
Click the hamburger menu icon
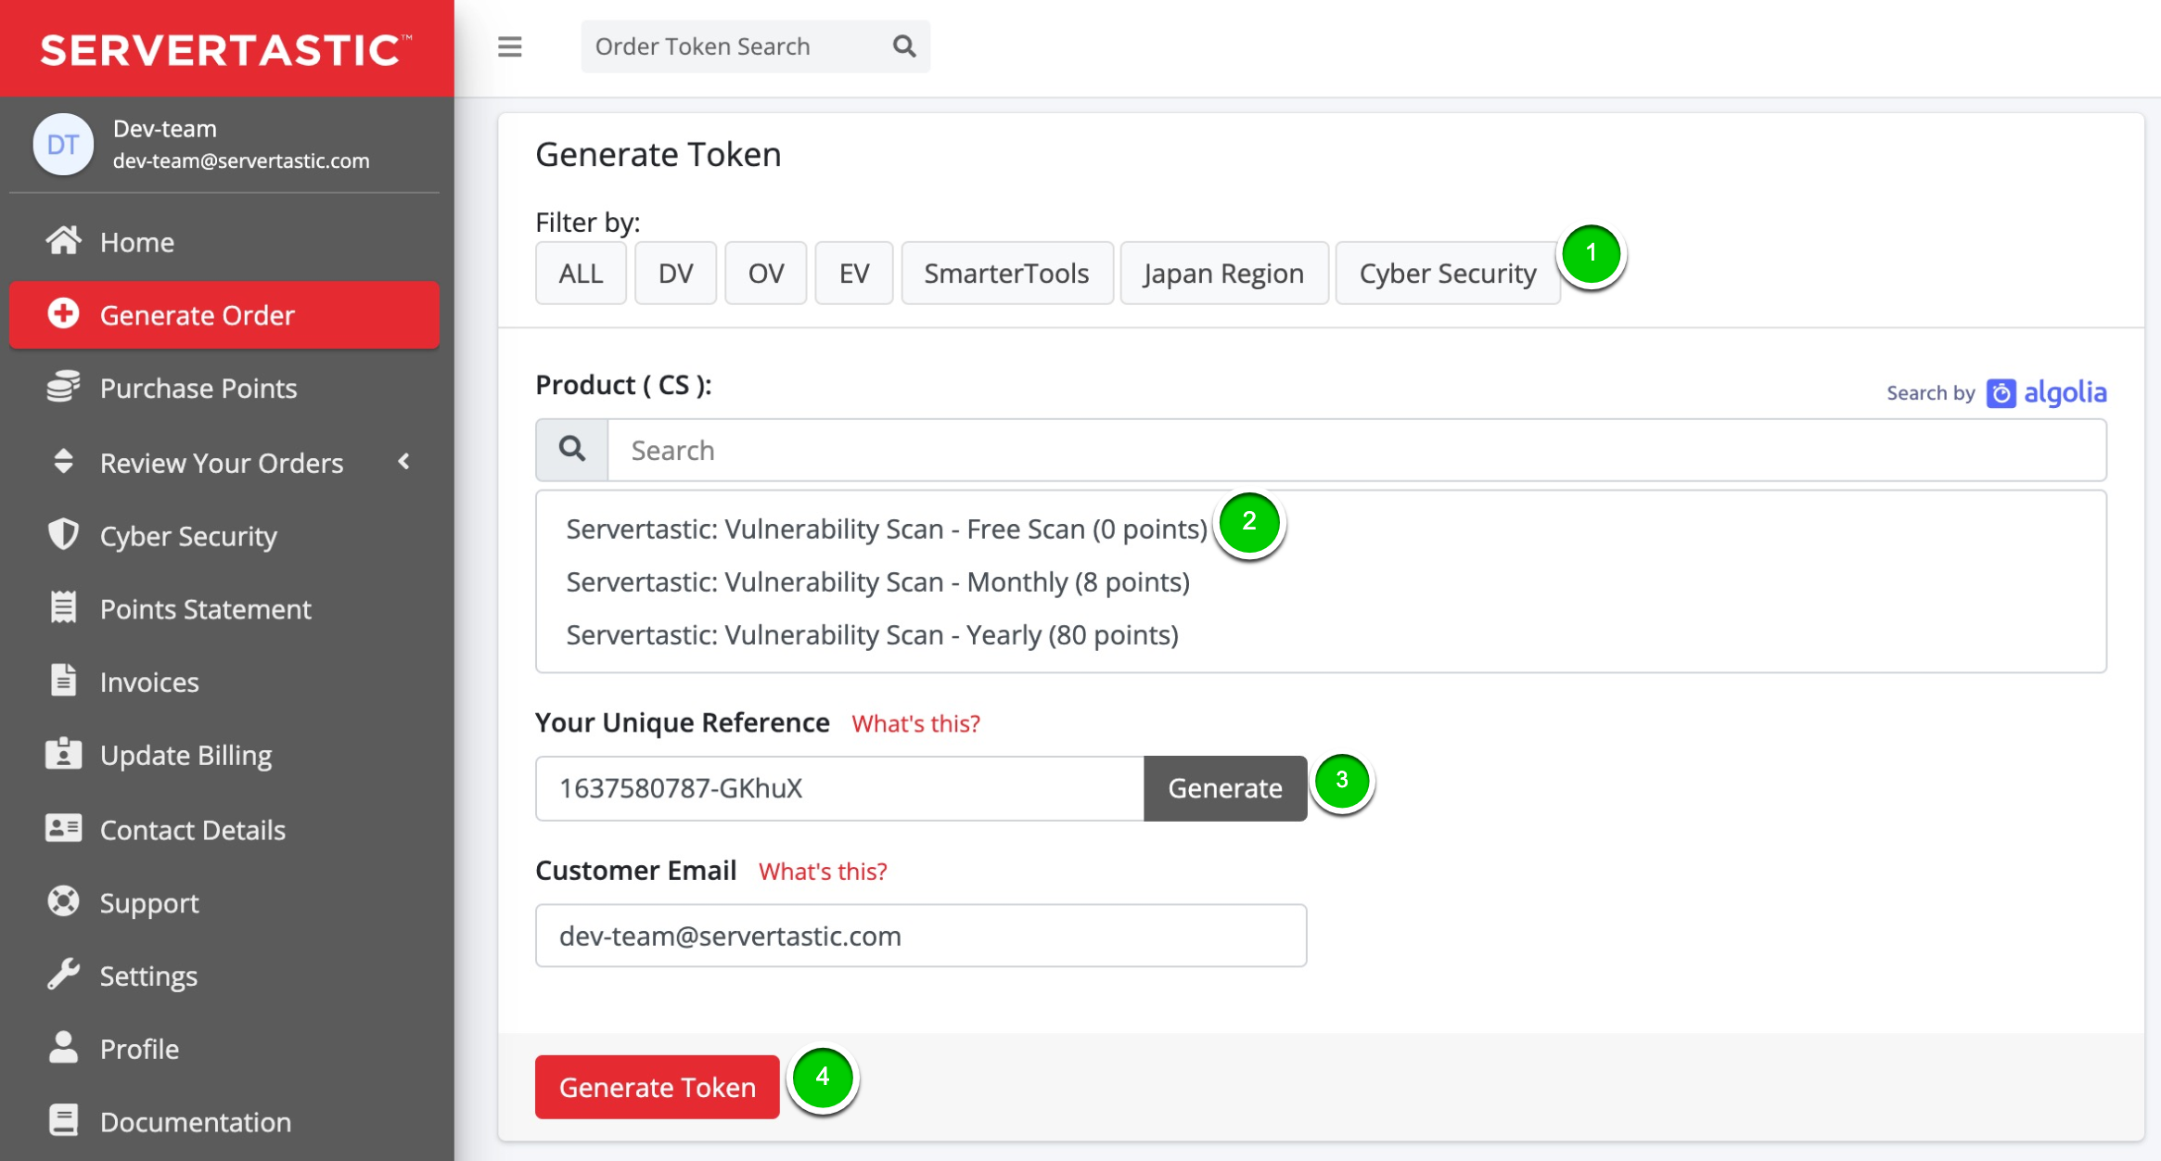point(509,46)
